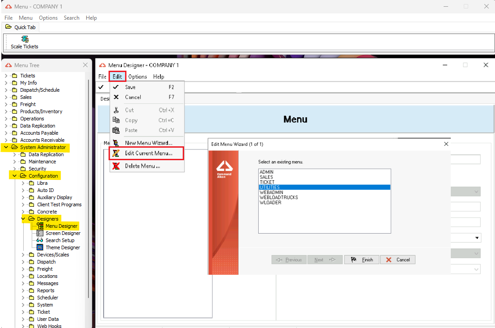Image resolution: width=495 pixels, height=328 pixels.
Task: Click the Cut scissors icon
Action: [x=116, y=110]
